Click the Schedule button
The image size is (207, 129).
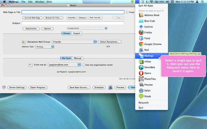click(99, 87)
